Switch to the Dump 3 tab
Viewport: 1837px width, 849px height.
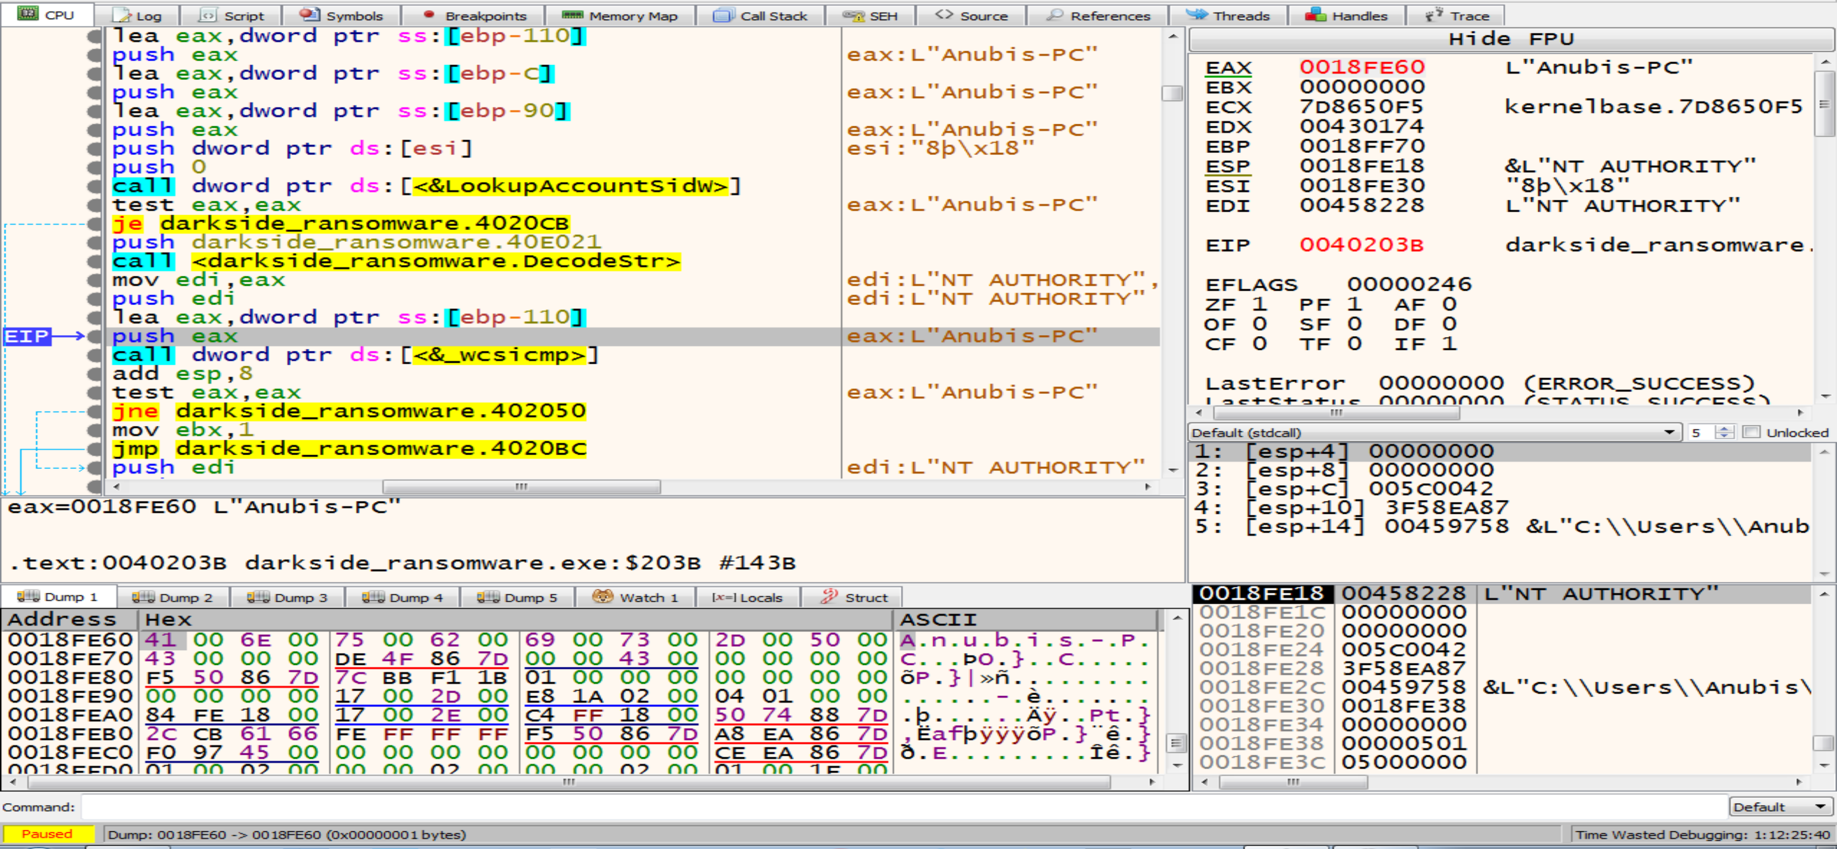click(288, 597)
